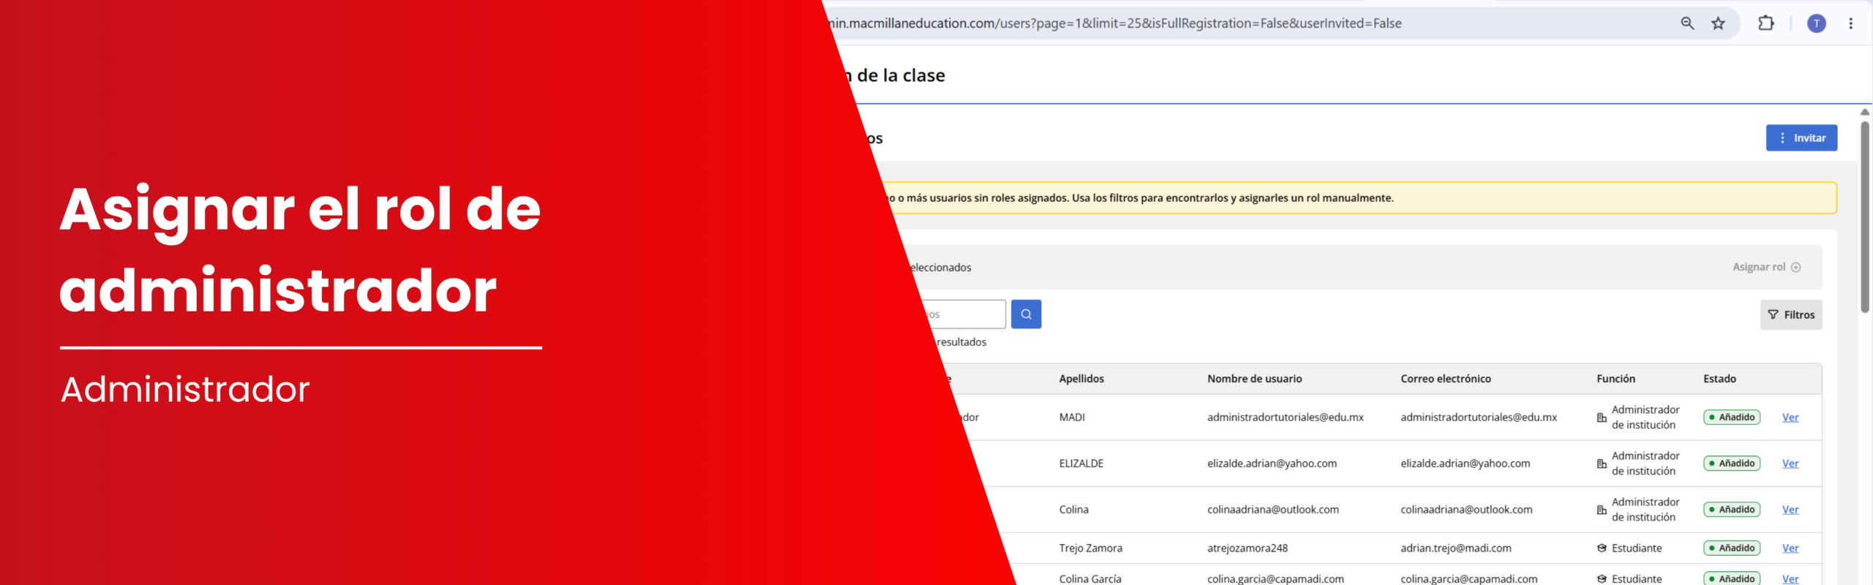Open the Chrome profile avatar T
The width and height of the screenshot is (1873, 585).
[x=1816, y=23]
